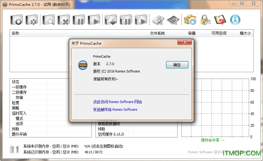Screen dimensions: 263x161
Task: Click the resume deferred write icon
Action: point(141,20)
